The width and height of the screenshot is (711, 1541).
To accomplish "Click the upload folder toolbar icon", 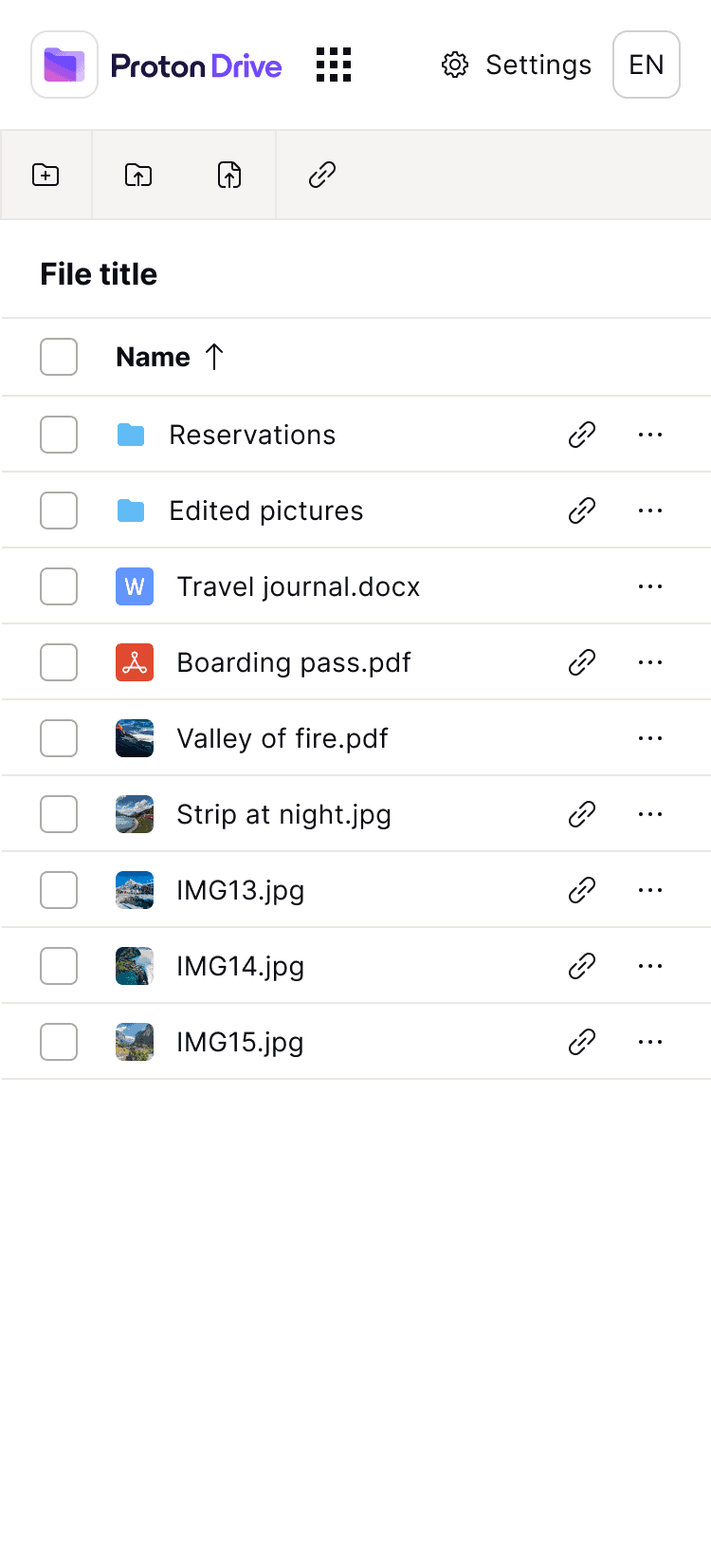I will tap(138, 175).
